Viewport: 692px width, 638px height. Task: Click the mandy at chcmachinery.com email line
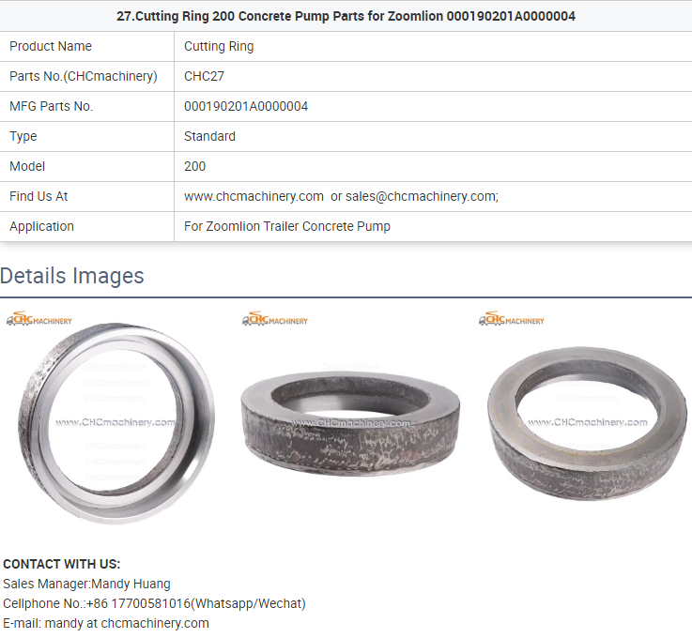pyautogui.click(x=106, y=623)
